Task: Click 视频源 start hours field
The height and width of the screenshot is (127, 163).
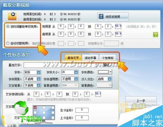Action: [x=61, y=26]
